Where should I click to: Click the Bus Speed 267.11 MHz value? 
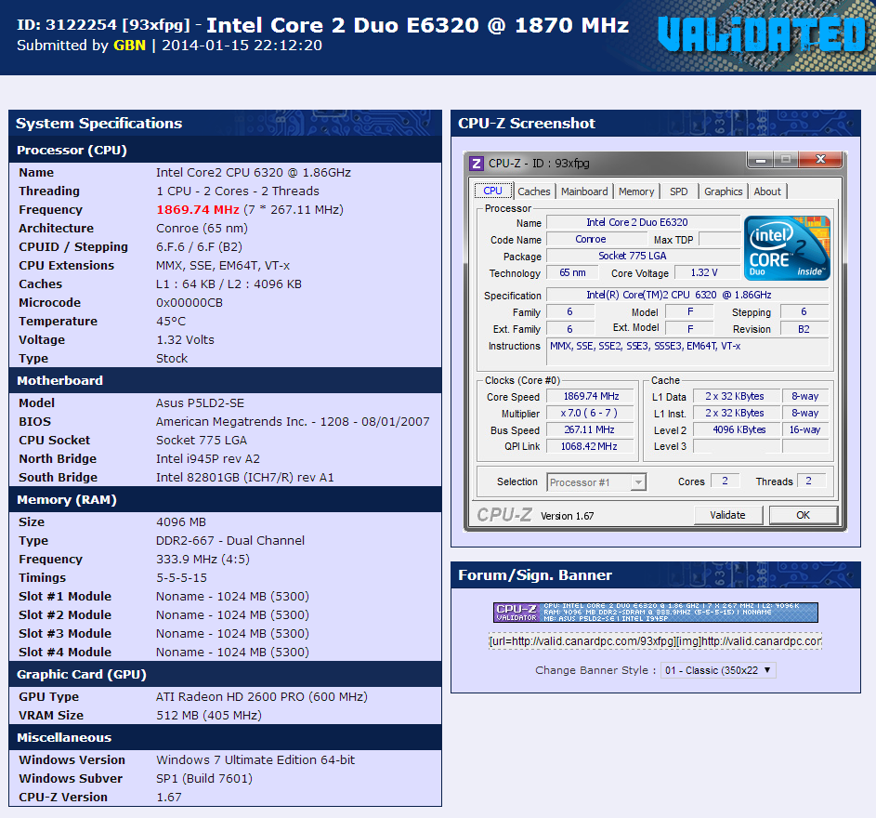pos(591,430)
